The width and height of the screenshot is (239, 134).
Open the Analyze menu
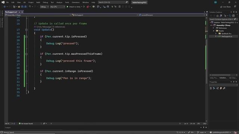tap(59, 3)
